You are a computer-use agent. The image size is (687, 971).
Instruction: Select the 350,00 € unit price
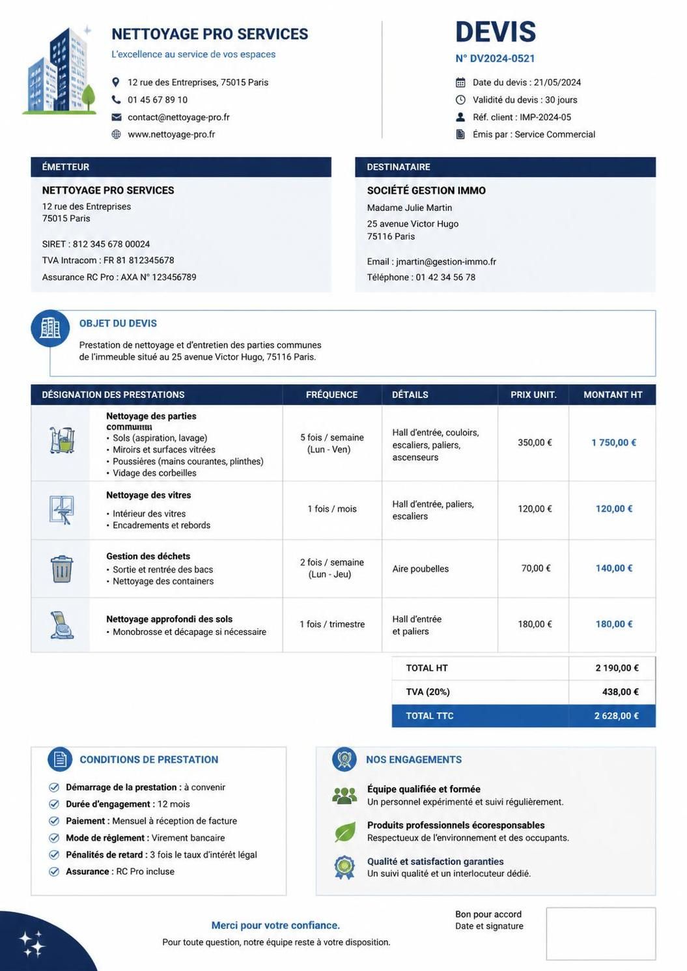click(535, 443)
